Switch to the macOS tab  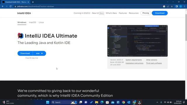point(32,22)
